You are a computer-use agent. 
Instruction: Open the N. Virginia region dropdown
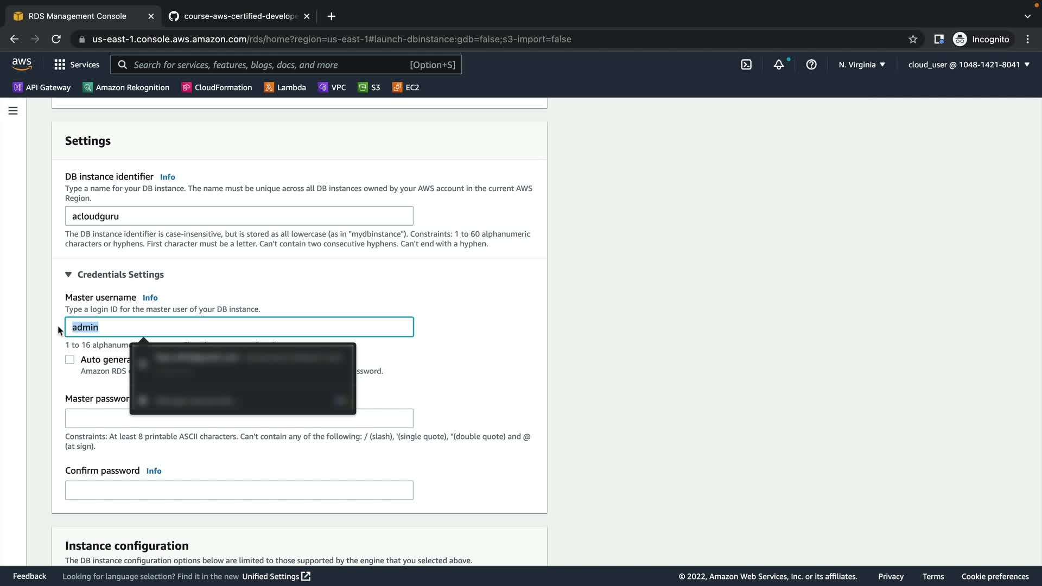(861, 65)
